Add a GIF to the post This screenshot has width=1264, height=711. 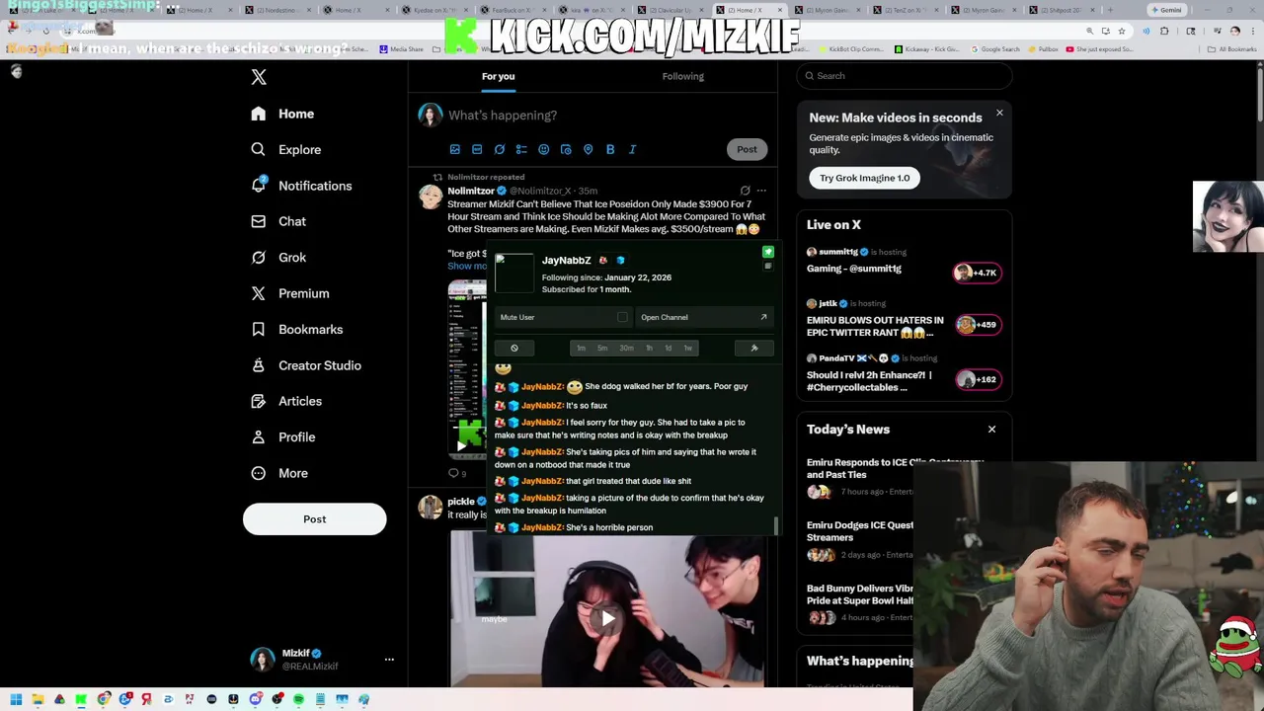[x=477, y=150]
